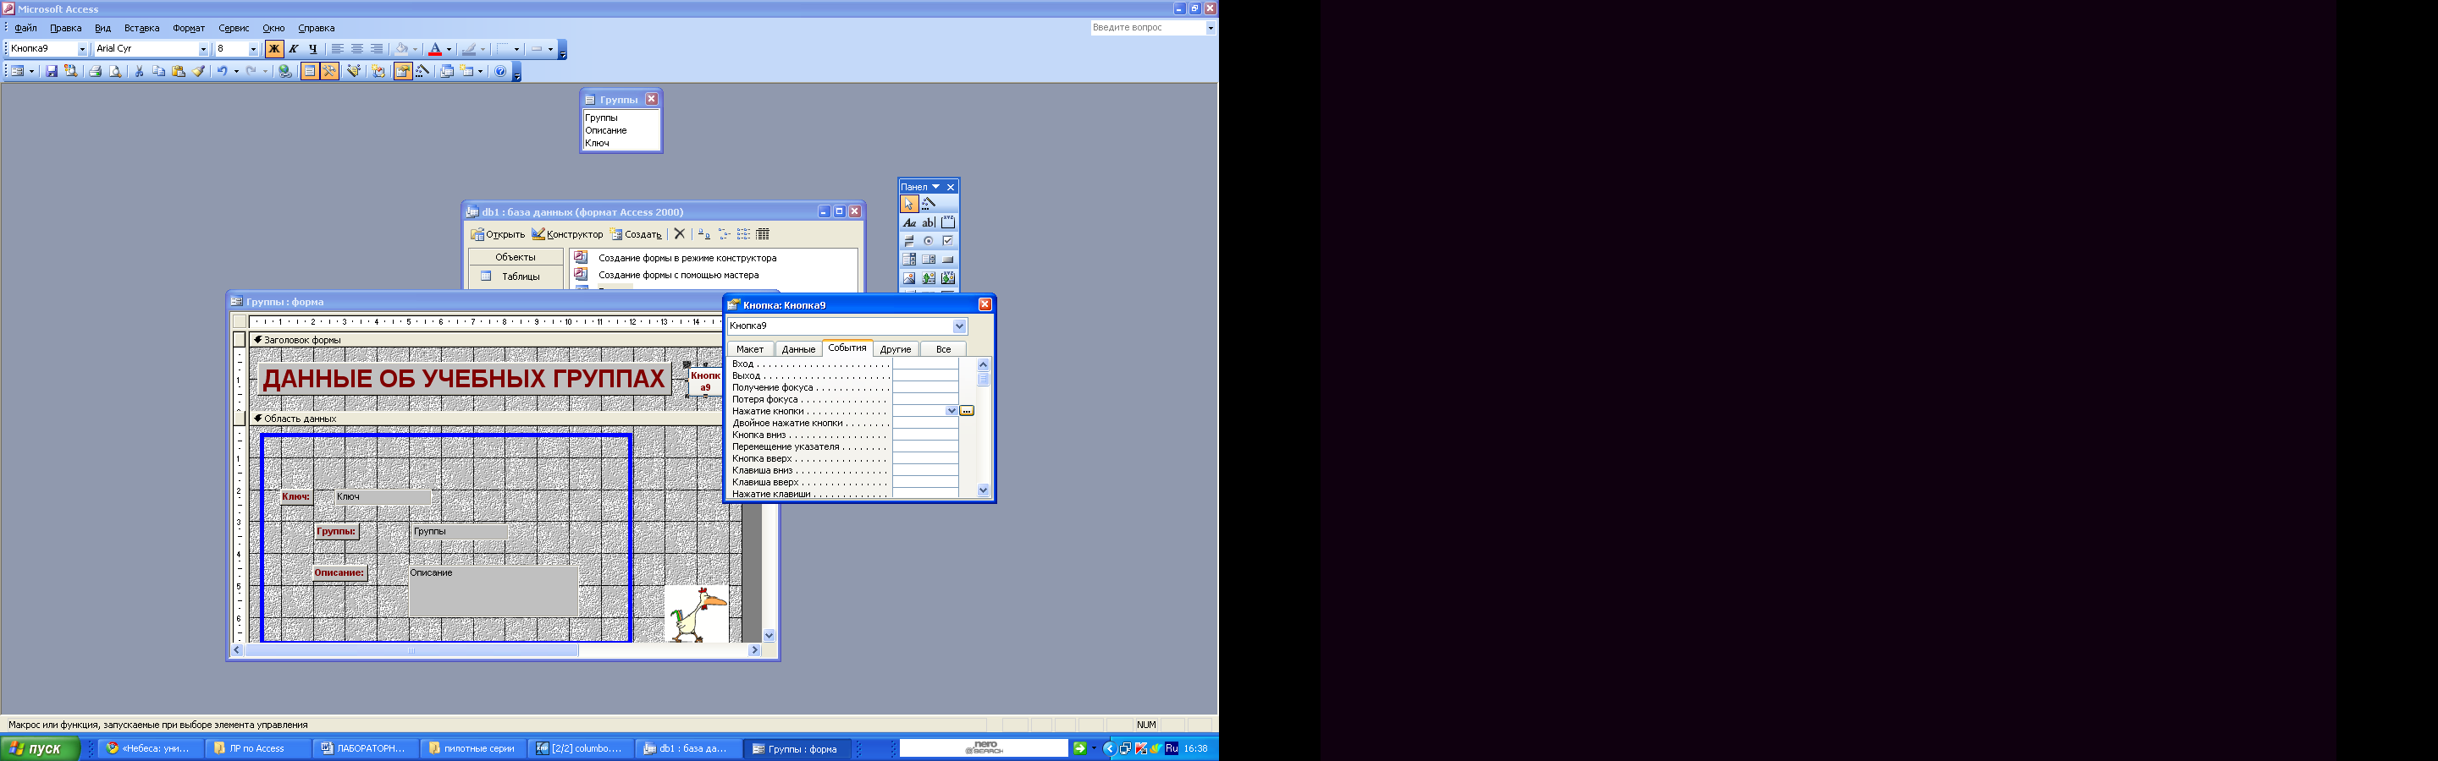Toggle Control Wizards in the toolbox panel
Viewport: 2438px width, 761px height.
point(929,203)
